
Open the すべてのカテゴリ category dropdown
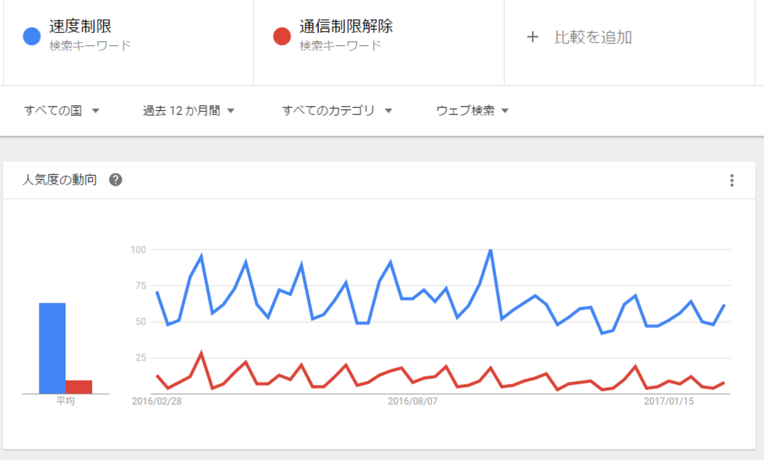point(337,110)
